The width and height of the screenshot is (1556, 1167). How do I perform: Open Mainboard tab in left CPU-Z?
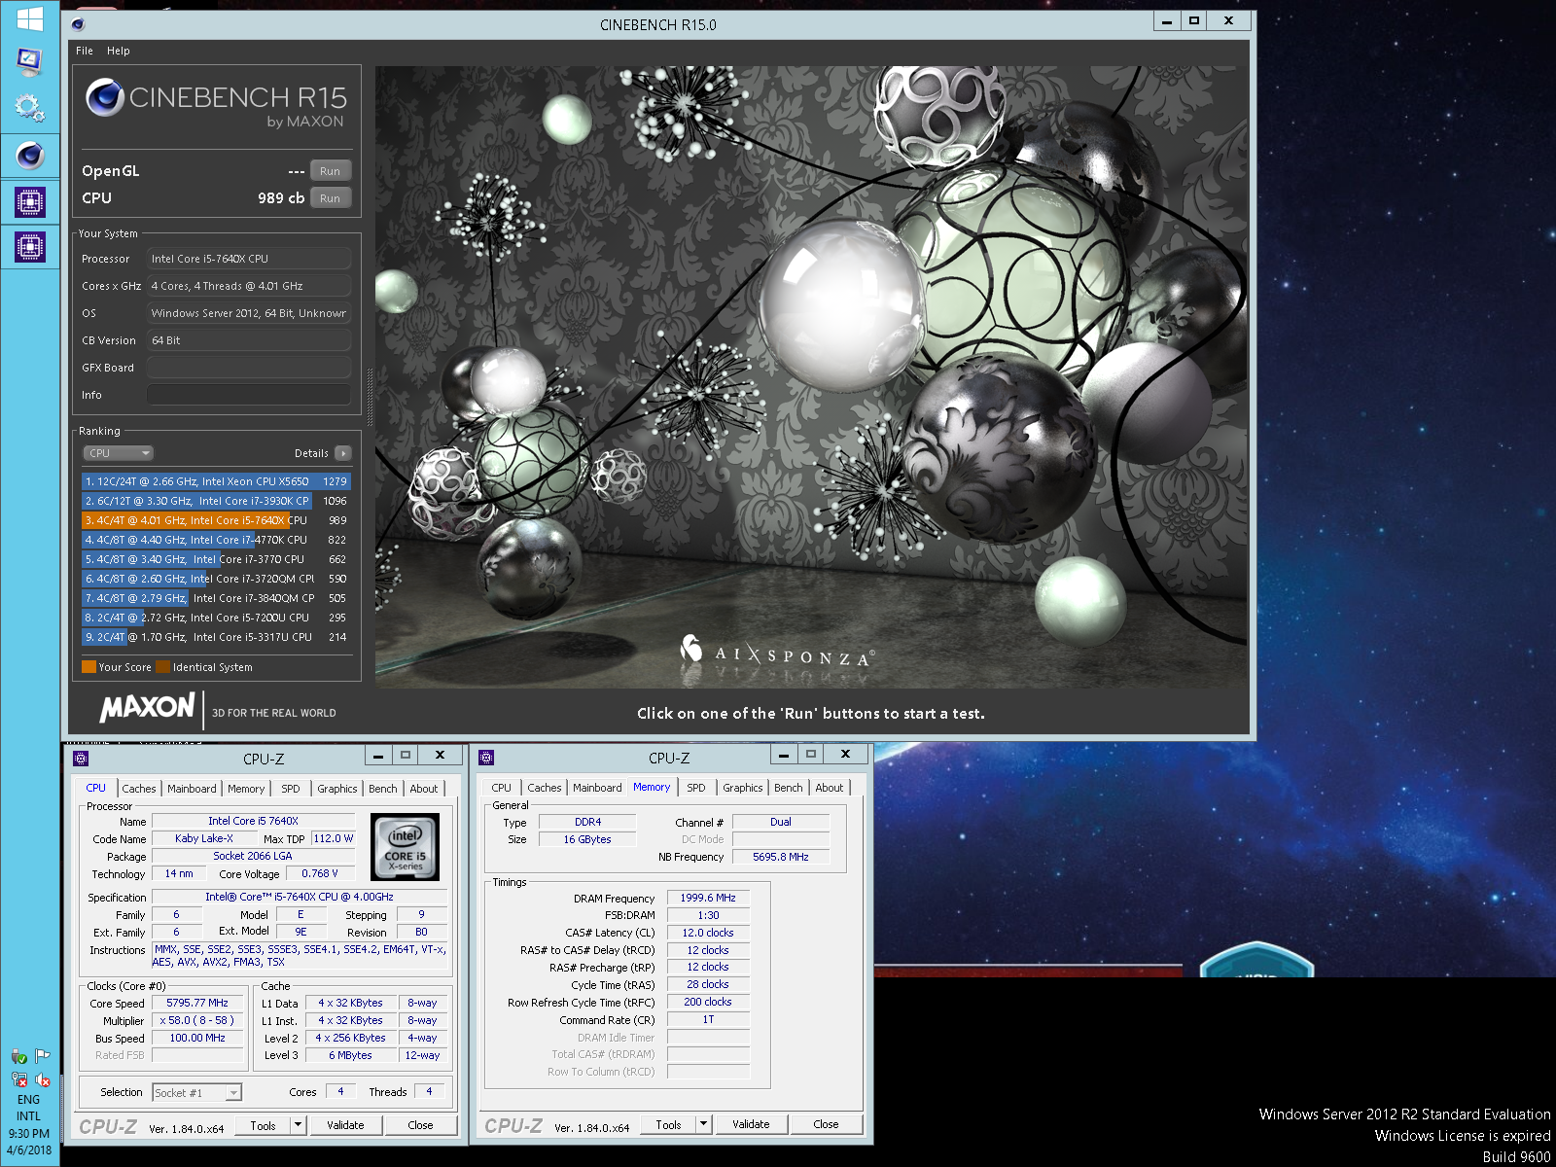192,789
